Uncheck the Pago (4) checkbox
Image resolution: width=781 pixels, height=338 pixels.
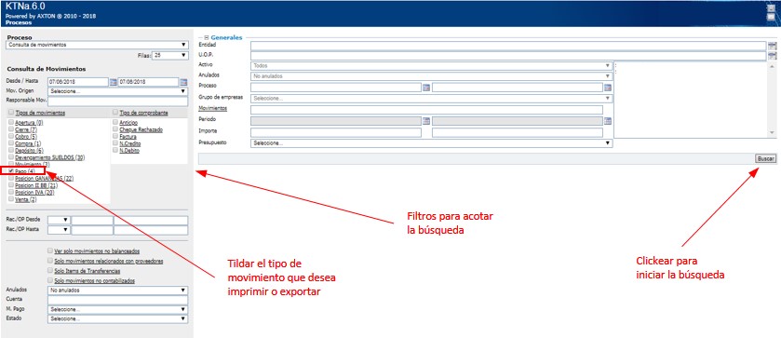[x=11, y=171]
